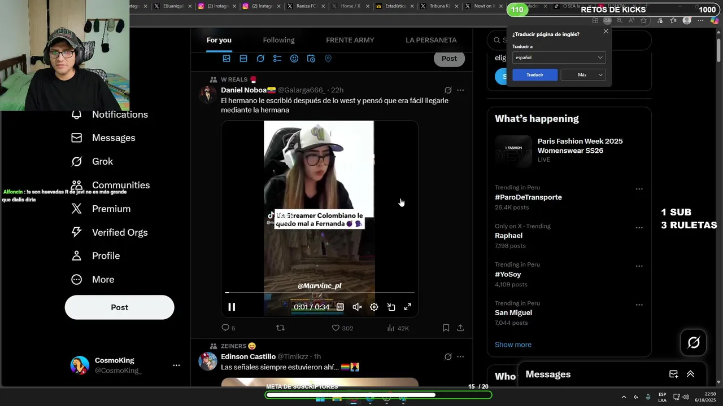Open the Windows volume tray icon

685,397
